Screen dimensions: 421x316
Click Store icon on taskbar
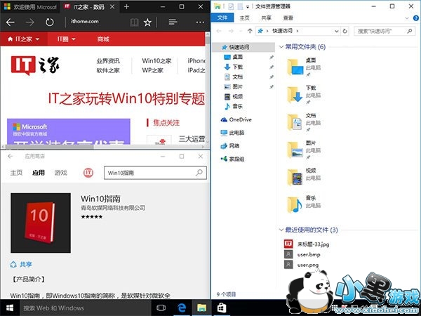pos(222,308)
